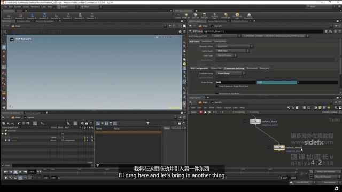Image resolution: width=342 pixels, height=192 pixels.
Task: Expand the root row in Scene Graph tree
Action: (x=3, y=134)
